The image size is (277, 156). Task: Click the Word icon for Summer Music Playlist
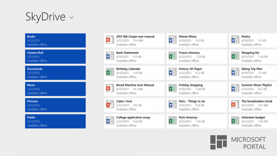(x=235, y=88)
